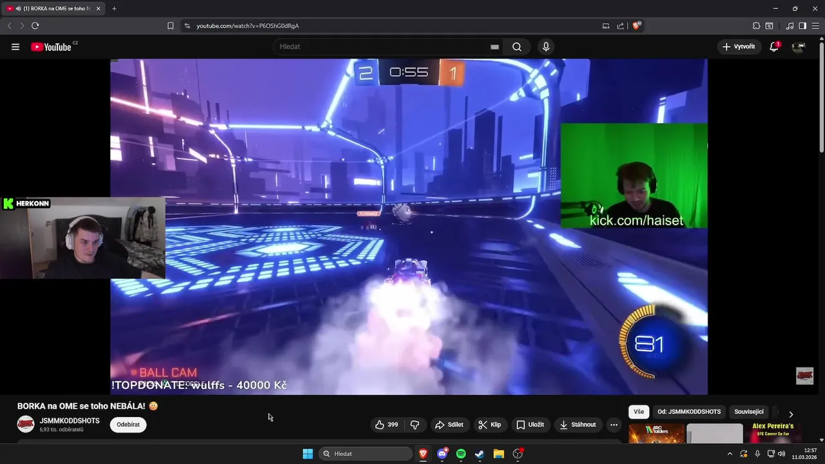This screenshot has height=464, width=825.
Task: Dislike the video with thumbs-down icon
Action: pos(414,425)
